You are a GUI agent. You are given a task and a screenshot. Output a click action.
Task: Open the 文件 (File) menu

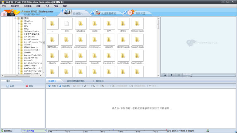(x=4, y=6)
